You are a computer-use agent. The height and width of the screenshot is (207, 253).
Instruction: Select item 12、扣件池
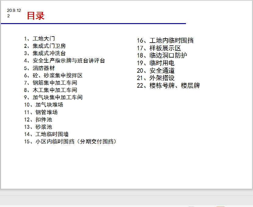pyautogui.click(x=38, y=120)
